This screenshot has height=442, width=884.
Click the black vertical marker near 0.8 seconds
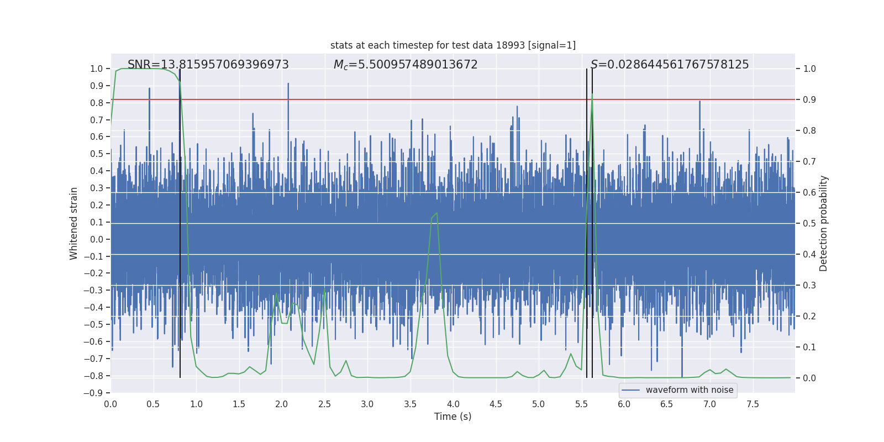pyautogui.click(x=180, y=223)
